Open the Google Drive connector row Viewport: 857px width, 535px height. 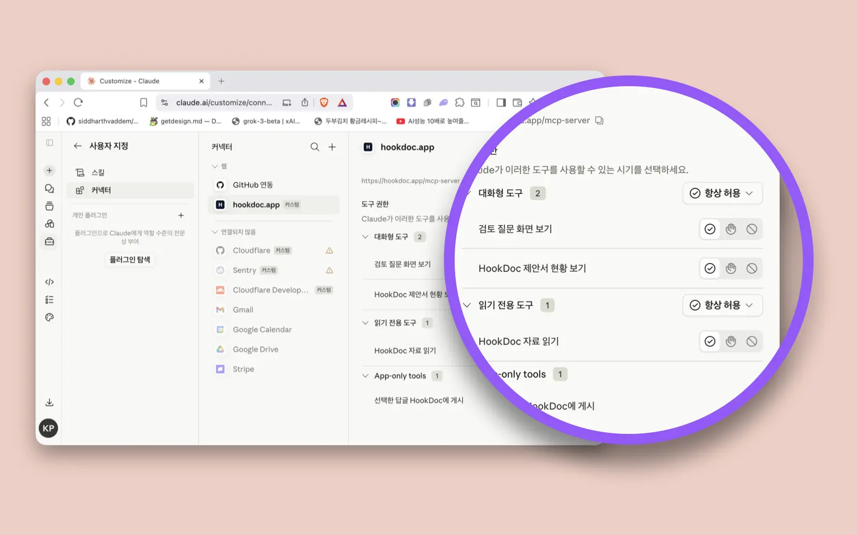pos(273,349)
